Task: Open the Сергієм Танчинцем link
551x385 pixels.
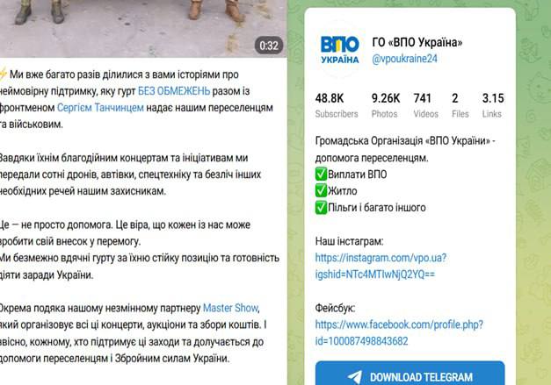Action: pos(100,108)
